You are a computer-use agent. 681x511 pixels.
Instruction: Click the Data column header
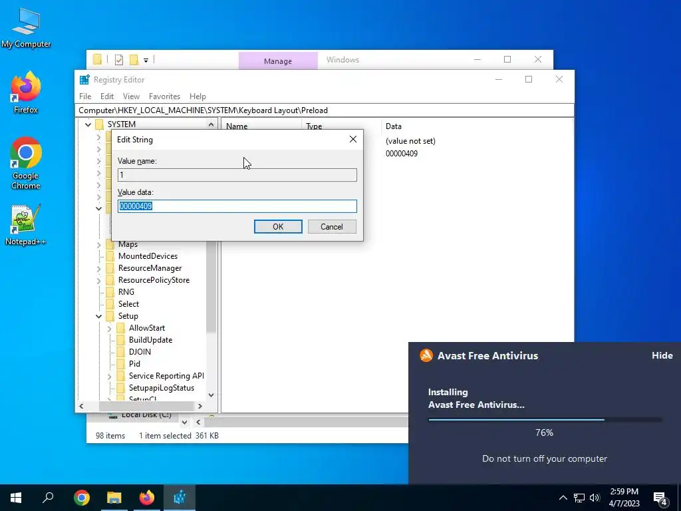(394, 126)
